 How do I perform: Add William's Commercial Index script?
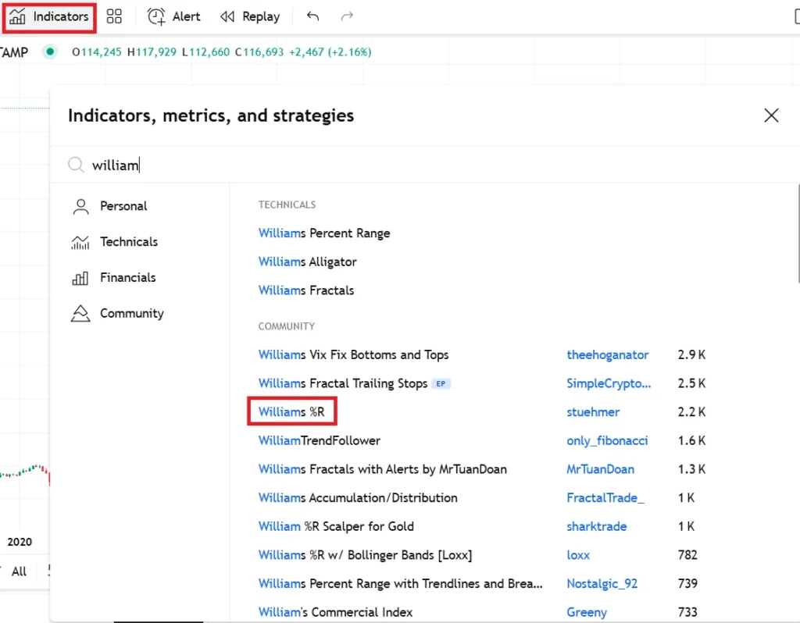point(335,611)
